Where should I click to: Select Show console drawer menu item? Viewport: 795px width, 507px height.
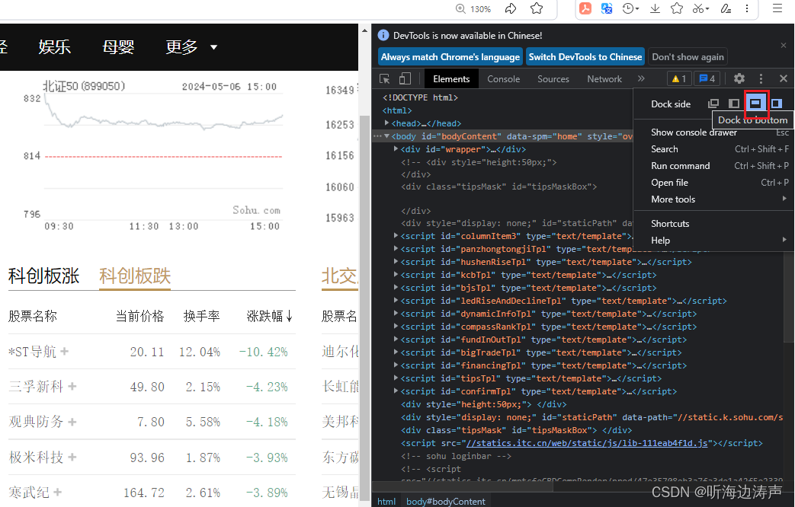(714, 132)
